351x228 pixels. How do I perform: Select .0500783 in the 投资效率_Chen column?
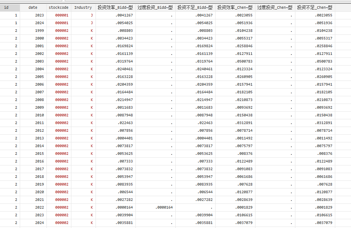[235, 61]
